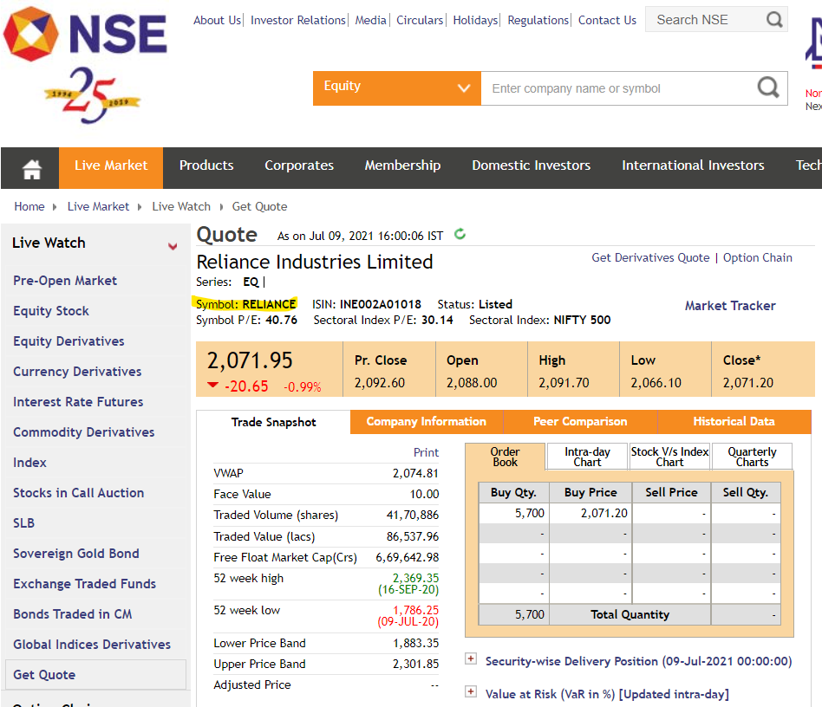The image size is (822, 707).
Task: Expand Value at Risk section
Action: pyautogui.click(x=471, y=691)
